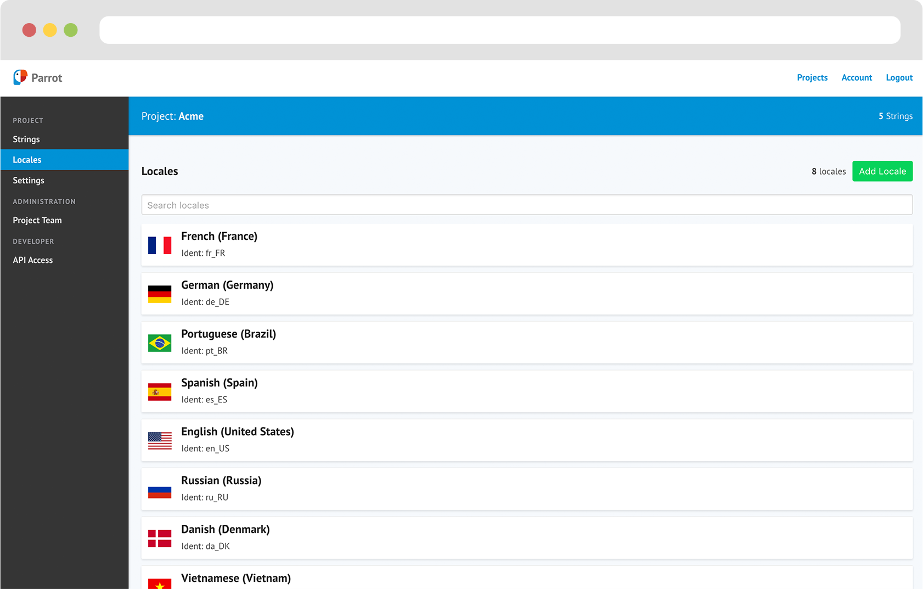Screen dimensions: 923x589
Task: Click Ident: es_ES text
Action: tap(204, 400)
